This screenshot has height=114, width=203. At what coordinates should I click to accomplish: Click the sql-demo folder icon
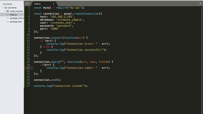tap(6, 8)
